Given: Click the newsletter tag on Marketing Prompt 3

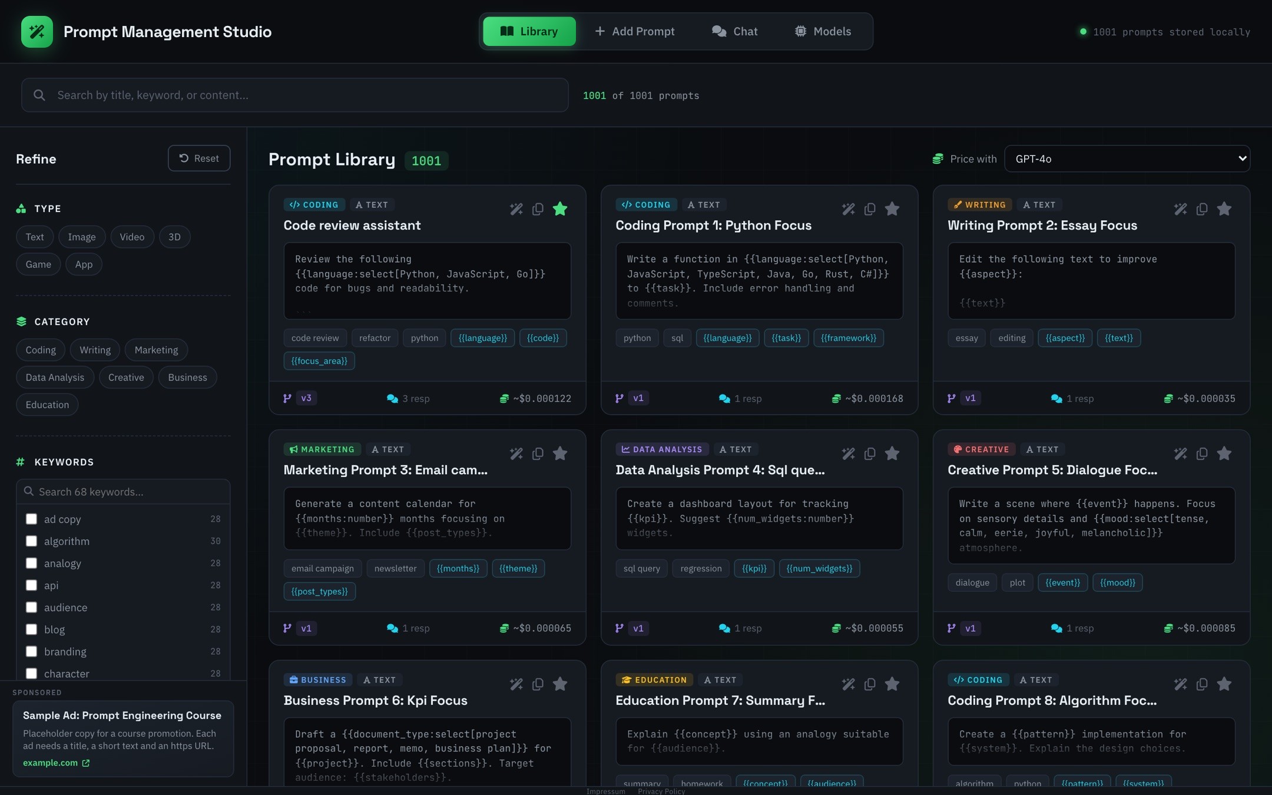Looking at the screenshot, I should (x=395, y=568).
